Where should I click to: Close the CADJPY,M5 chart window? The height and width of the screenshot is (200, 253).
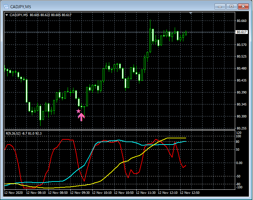coord(243,7)
